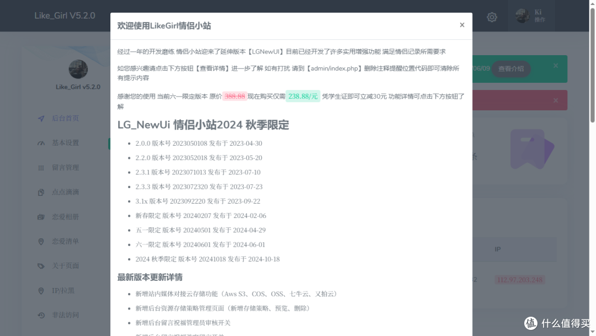Click the crossed-out price 388.88
Viewport: 596px width, 336px height.
[235, 97]
